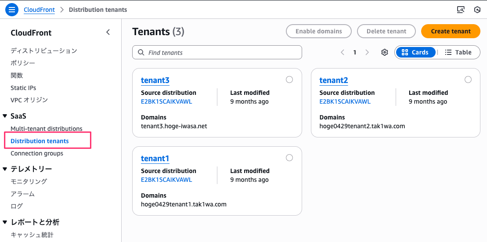487x242 pixels.
Task: Click the Create tenant button
Action: coord(451,31)
